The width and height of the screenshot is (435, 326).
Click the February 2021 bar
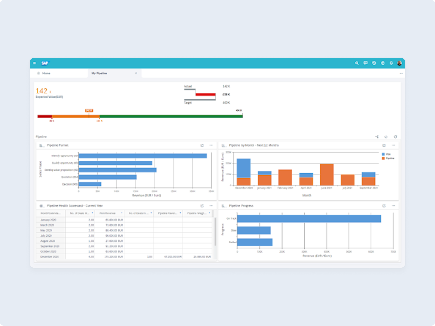(285, 178)
